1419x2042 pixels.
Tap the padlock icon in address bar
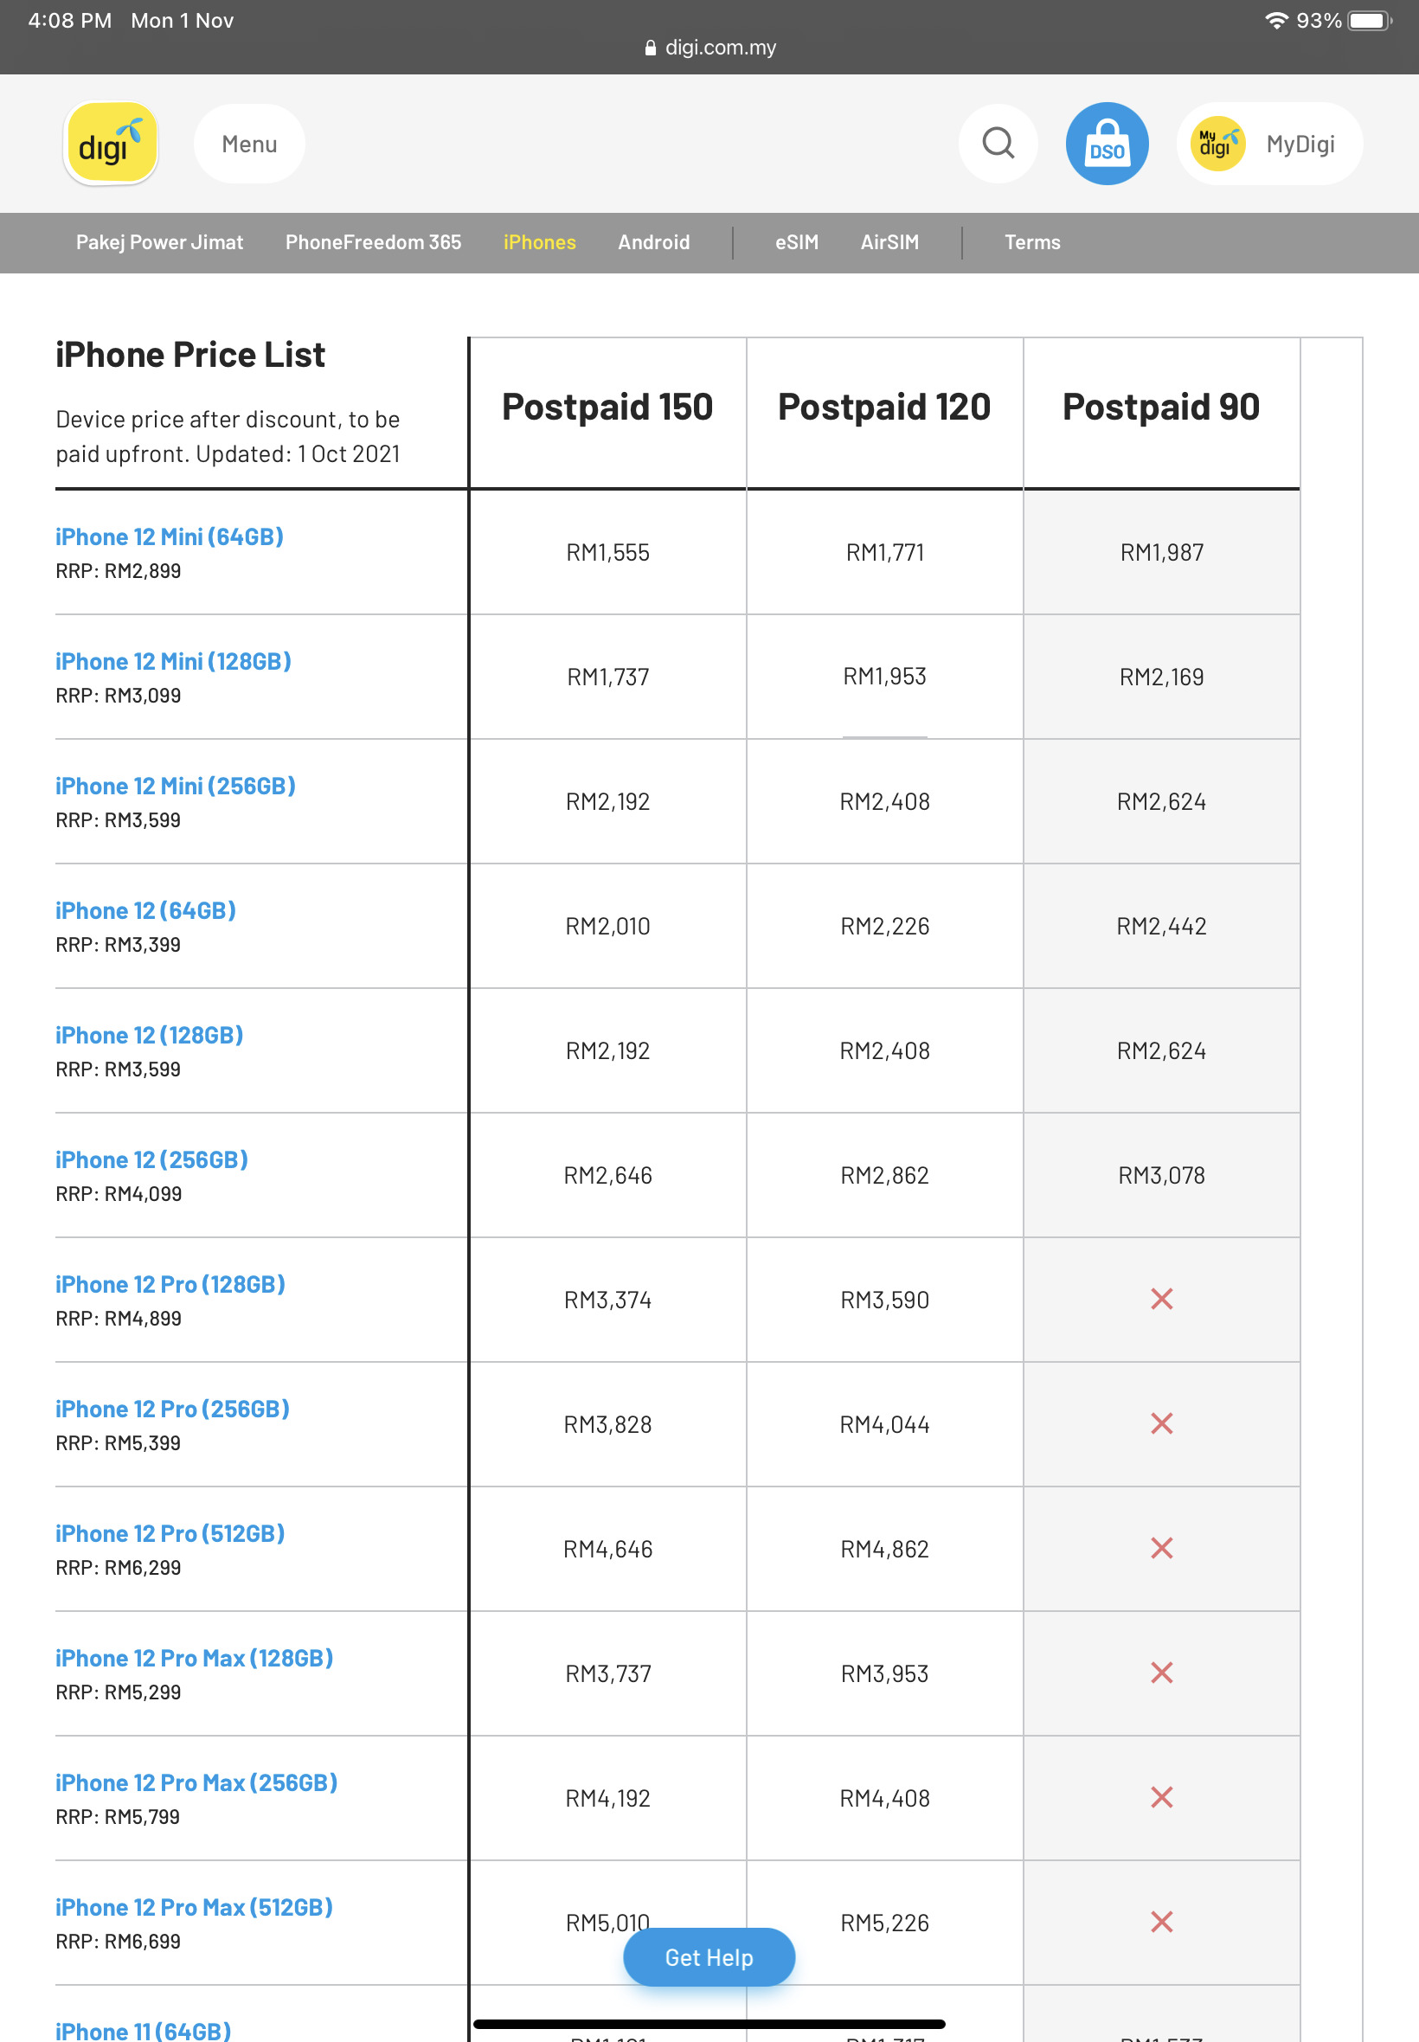click(651, 48)
